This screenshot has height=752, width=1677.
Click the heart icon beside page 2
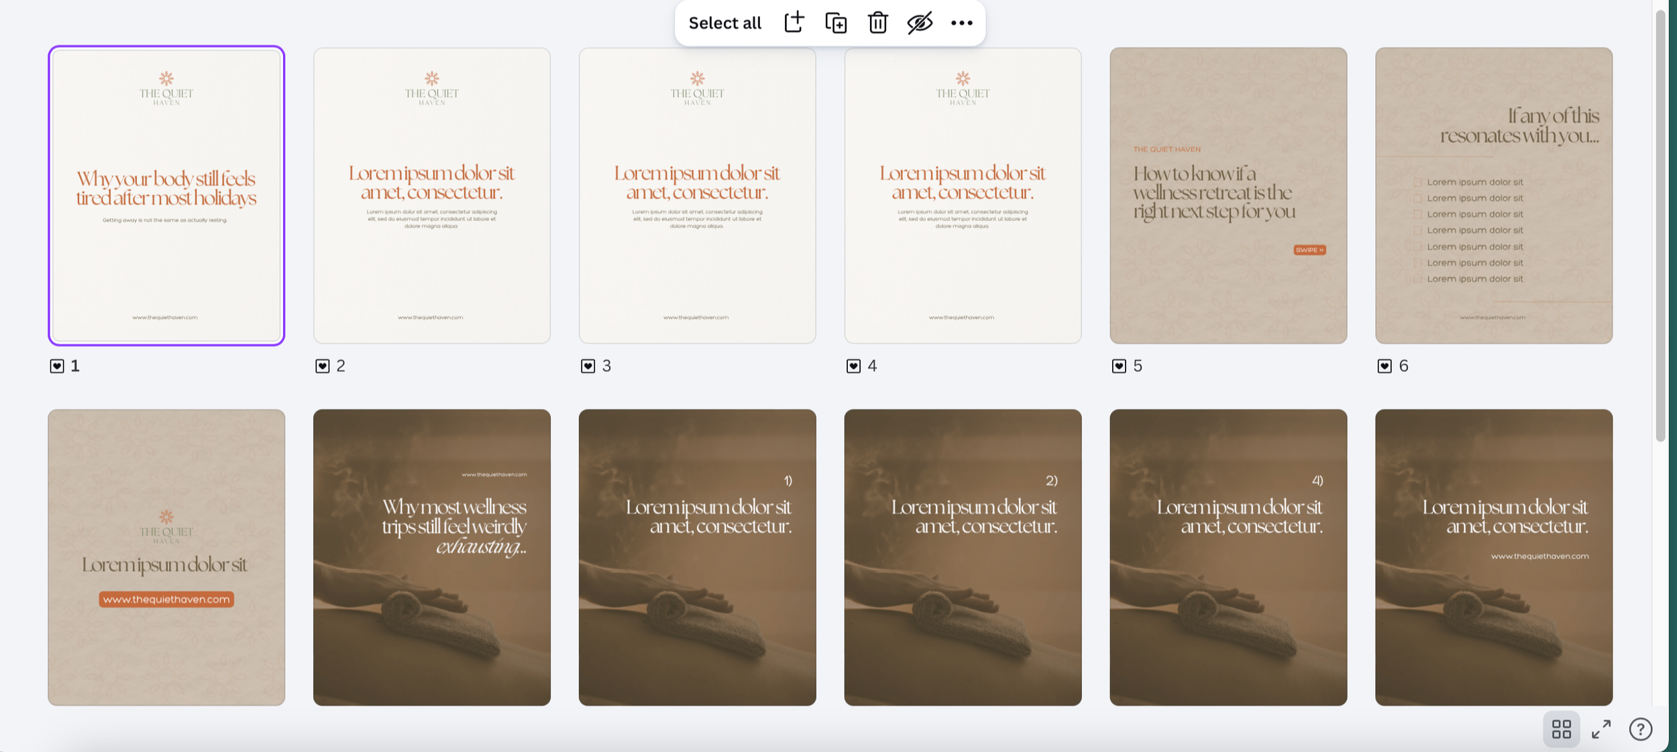coord(323,366)
